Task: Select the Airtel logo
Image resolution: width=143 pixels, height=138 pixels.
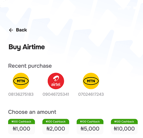Action: pos(56,81)
